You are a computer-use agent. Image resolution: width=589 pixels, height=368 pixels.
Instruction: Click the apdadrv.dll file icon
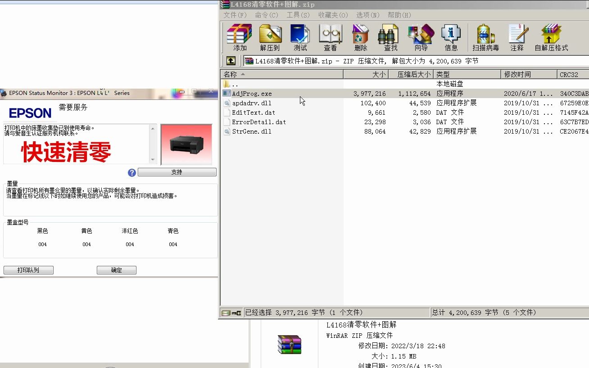pyautogui.click(x=227, y=103)
